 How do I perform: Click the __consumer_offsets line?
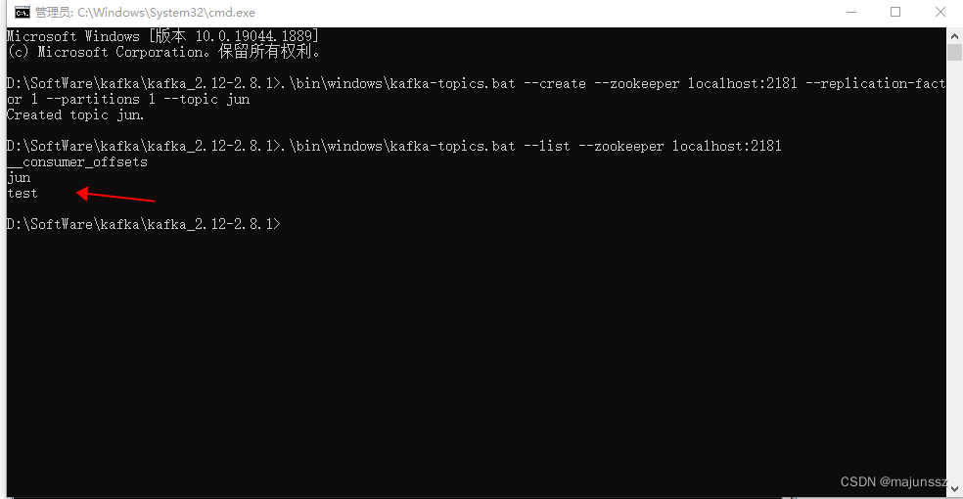[x=76, y=162]
